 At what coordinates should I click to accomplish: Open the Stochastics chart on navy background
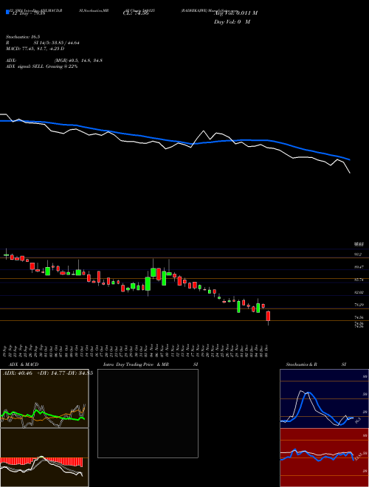pos(324,398)
